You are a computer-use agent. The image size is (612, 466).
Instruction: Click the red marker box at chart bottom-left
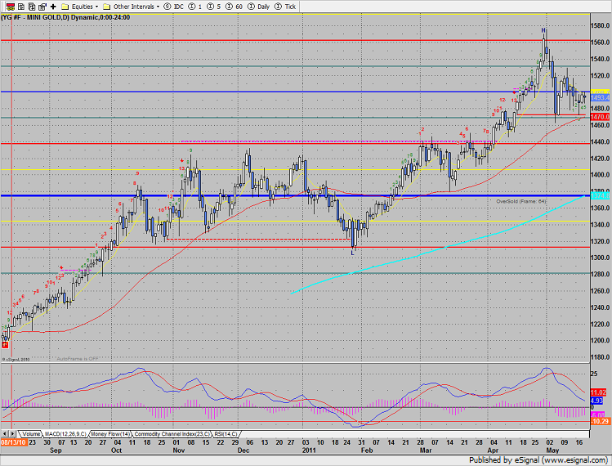point(5,345)
